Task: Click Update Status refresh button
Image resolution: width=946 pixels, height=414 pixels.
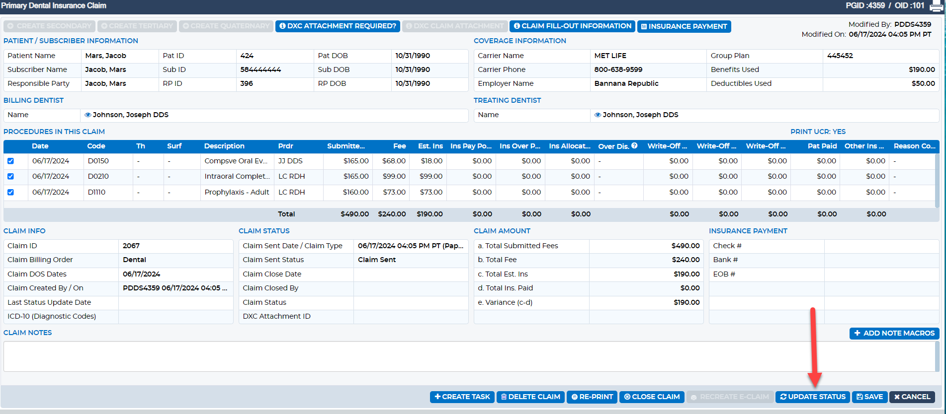Action: pyautogui.click(x=813, y=397)
